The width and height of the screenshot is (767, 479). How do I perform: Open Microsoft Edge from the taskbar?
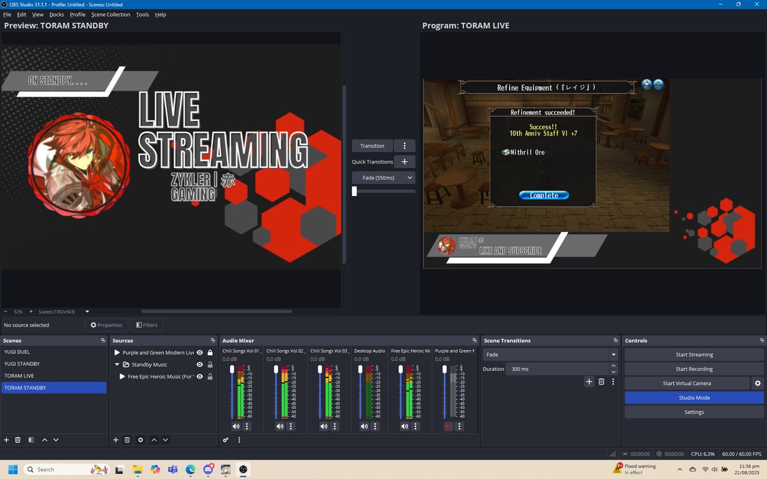pos(190,469)
